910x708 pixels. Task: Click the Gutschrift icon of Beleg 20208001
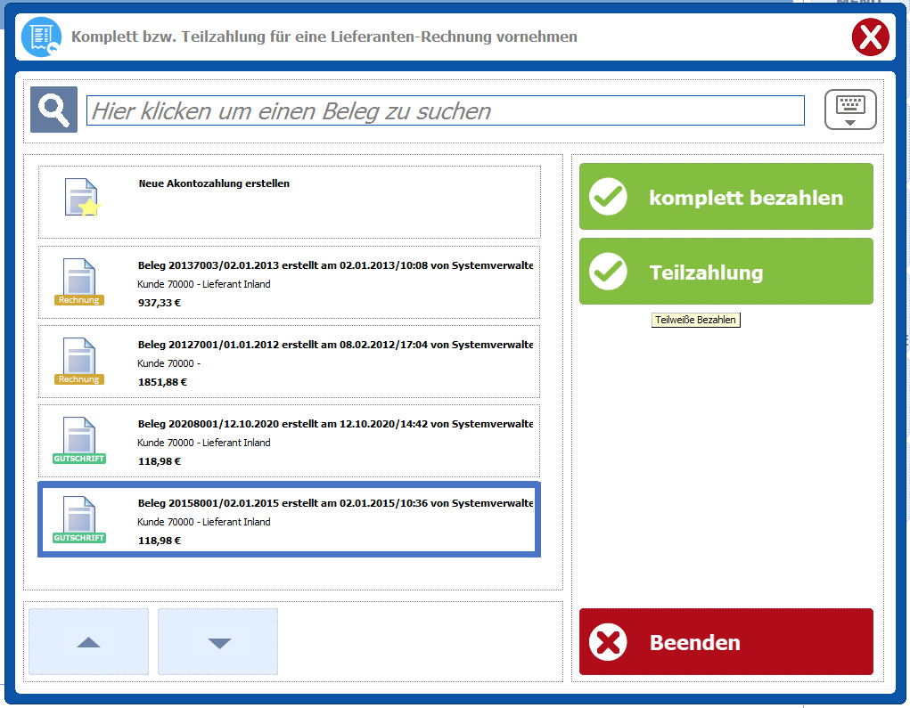tap(79, 440)
